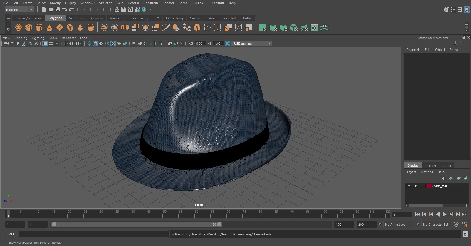Toggle use all lights bulb icon

click(x=119, y=43)
